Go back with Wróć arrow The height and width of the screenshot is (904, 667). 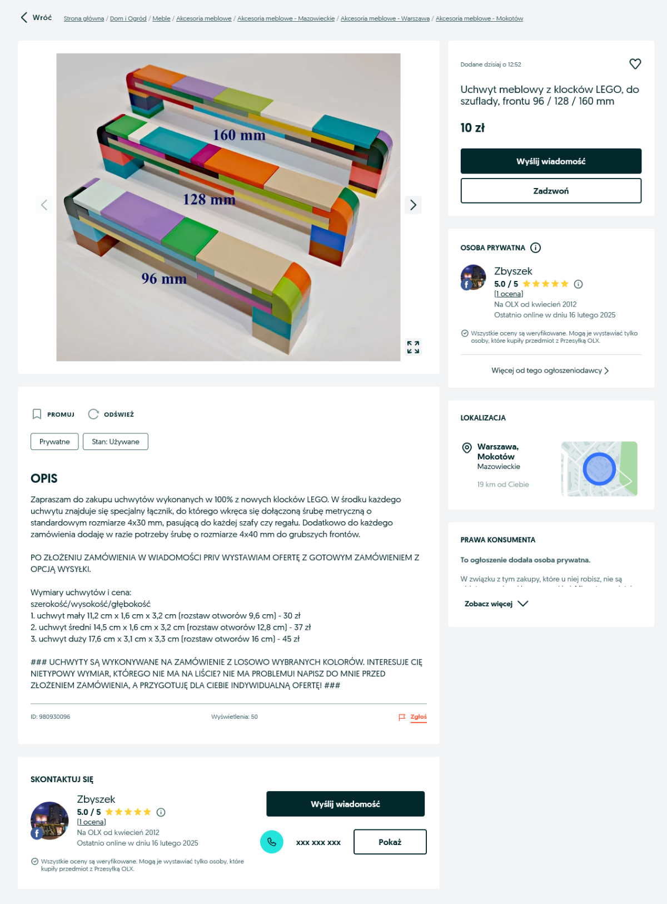coord(36,18)
